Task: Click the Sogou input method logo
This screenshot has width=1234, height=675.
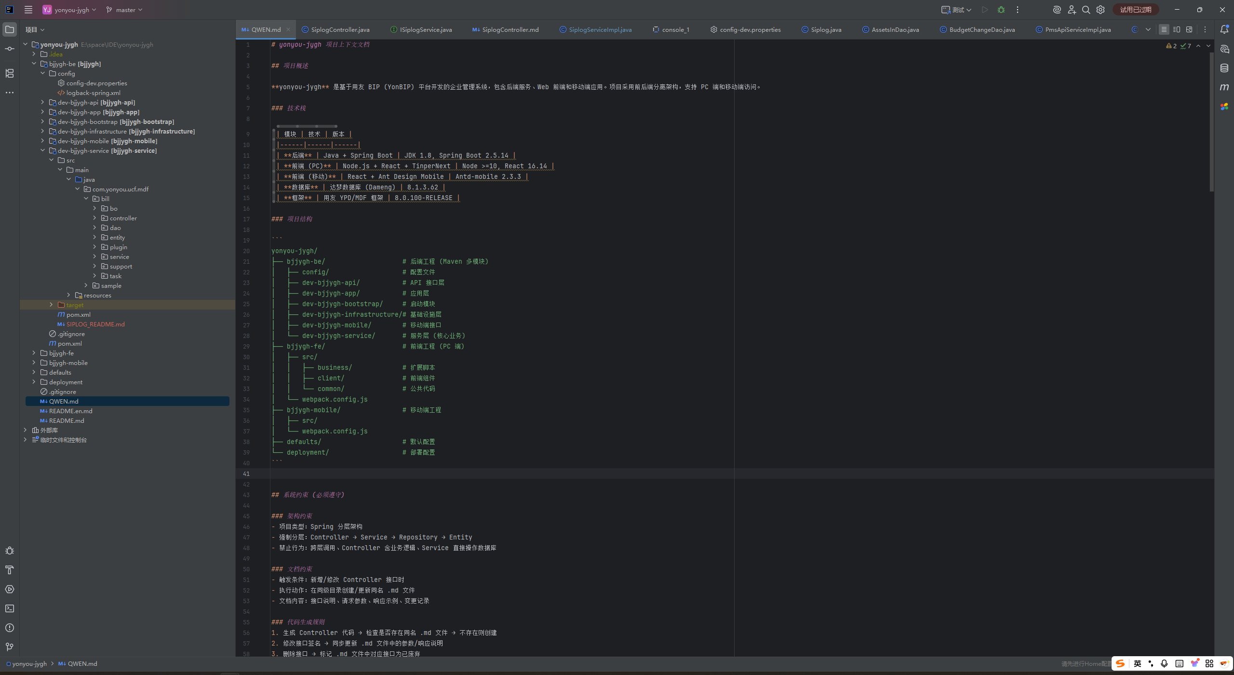Action: (1120, 663)
